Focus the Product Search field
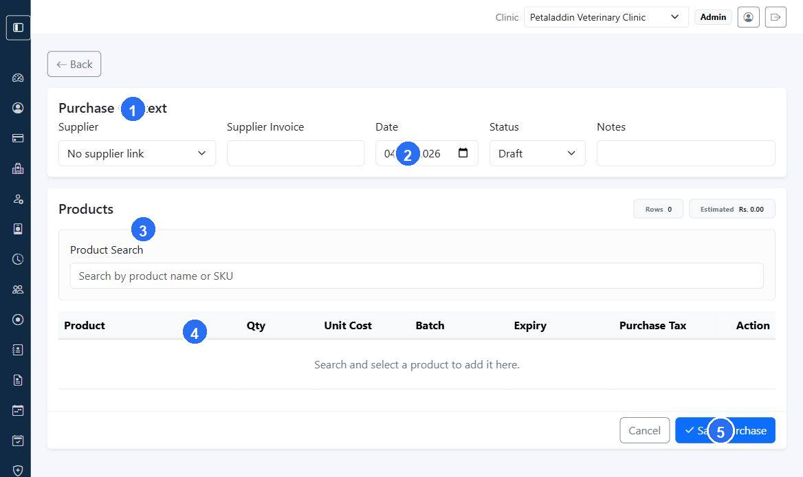The height and width of the screenshot is (477, 803). [x=417, y=276]
